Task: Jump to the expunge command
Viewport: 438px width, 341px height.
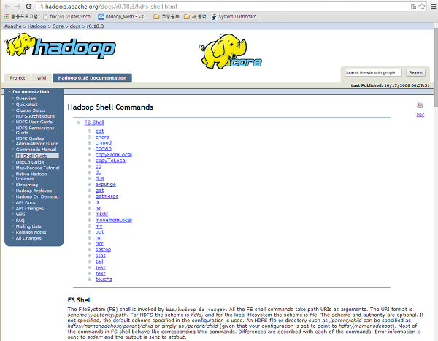Action: coord(106,185)
